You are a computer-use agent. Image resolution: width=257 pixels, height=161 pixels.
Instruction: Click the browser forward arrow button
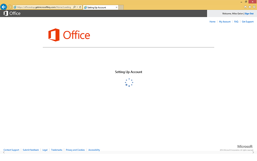(x=10, y=7)
